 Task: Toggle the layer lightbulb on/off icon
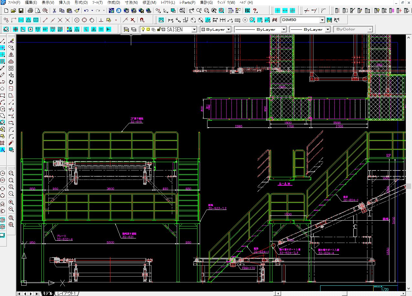pyautogui.click(x=143, y=29)
